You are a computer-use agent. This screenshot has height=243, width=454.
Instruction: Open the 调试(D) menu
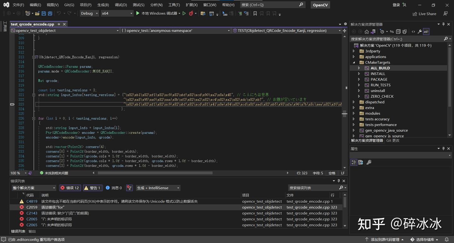[x=121, y=5]
